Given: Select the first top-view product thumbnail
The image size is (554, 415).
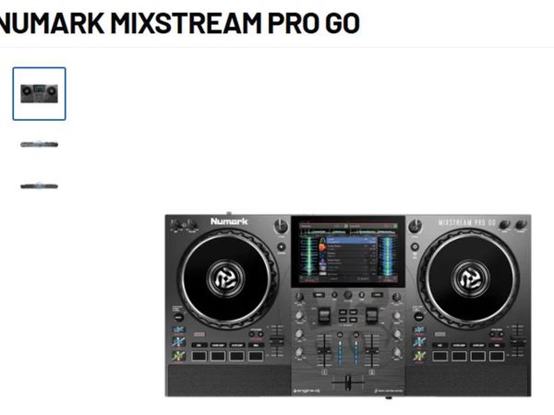Looking at the screenshot, I should click(39, 94).
